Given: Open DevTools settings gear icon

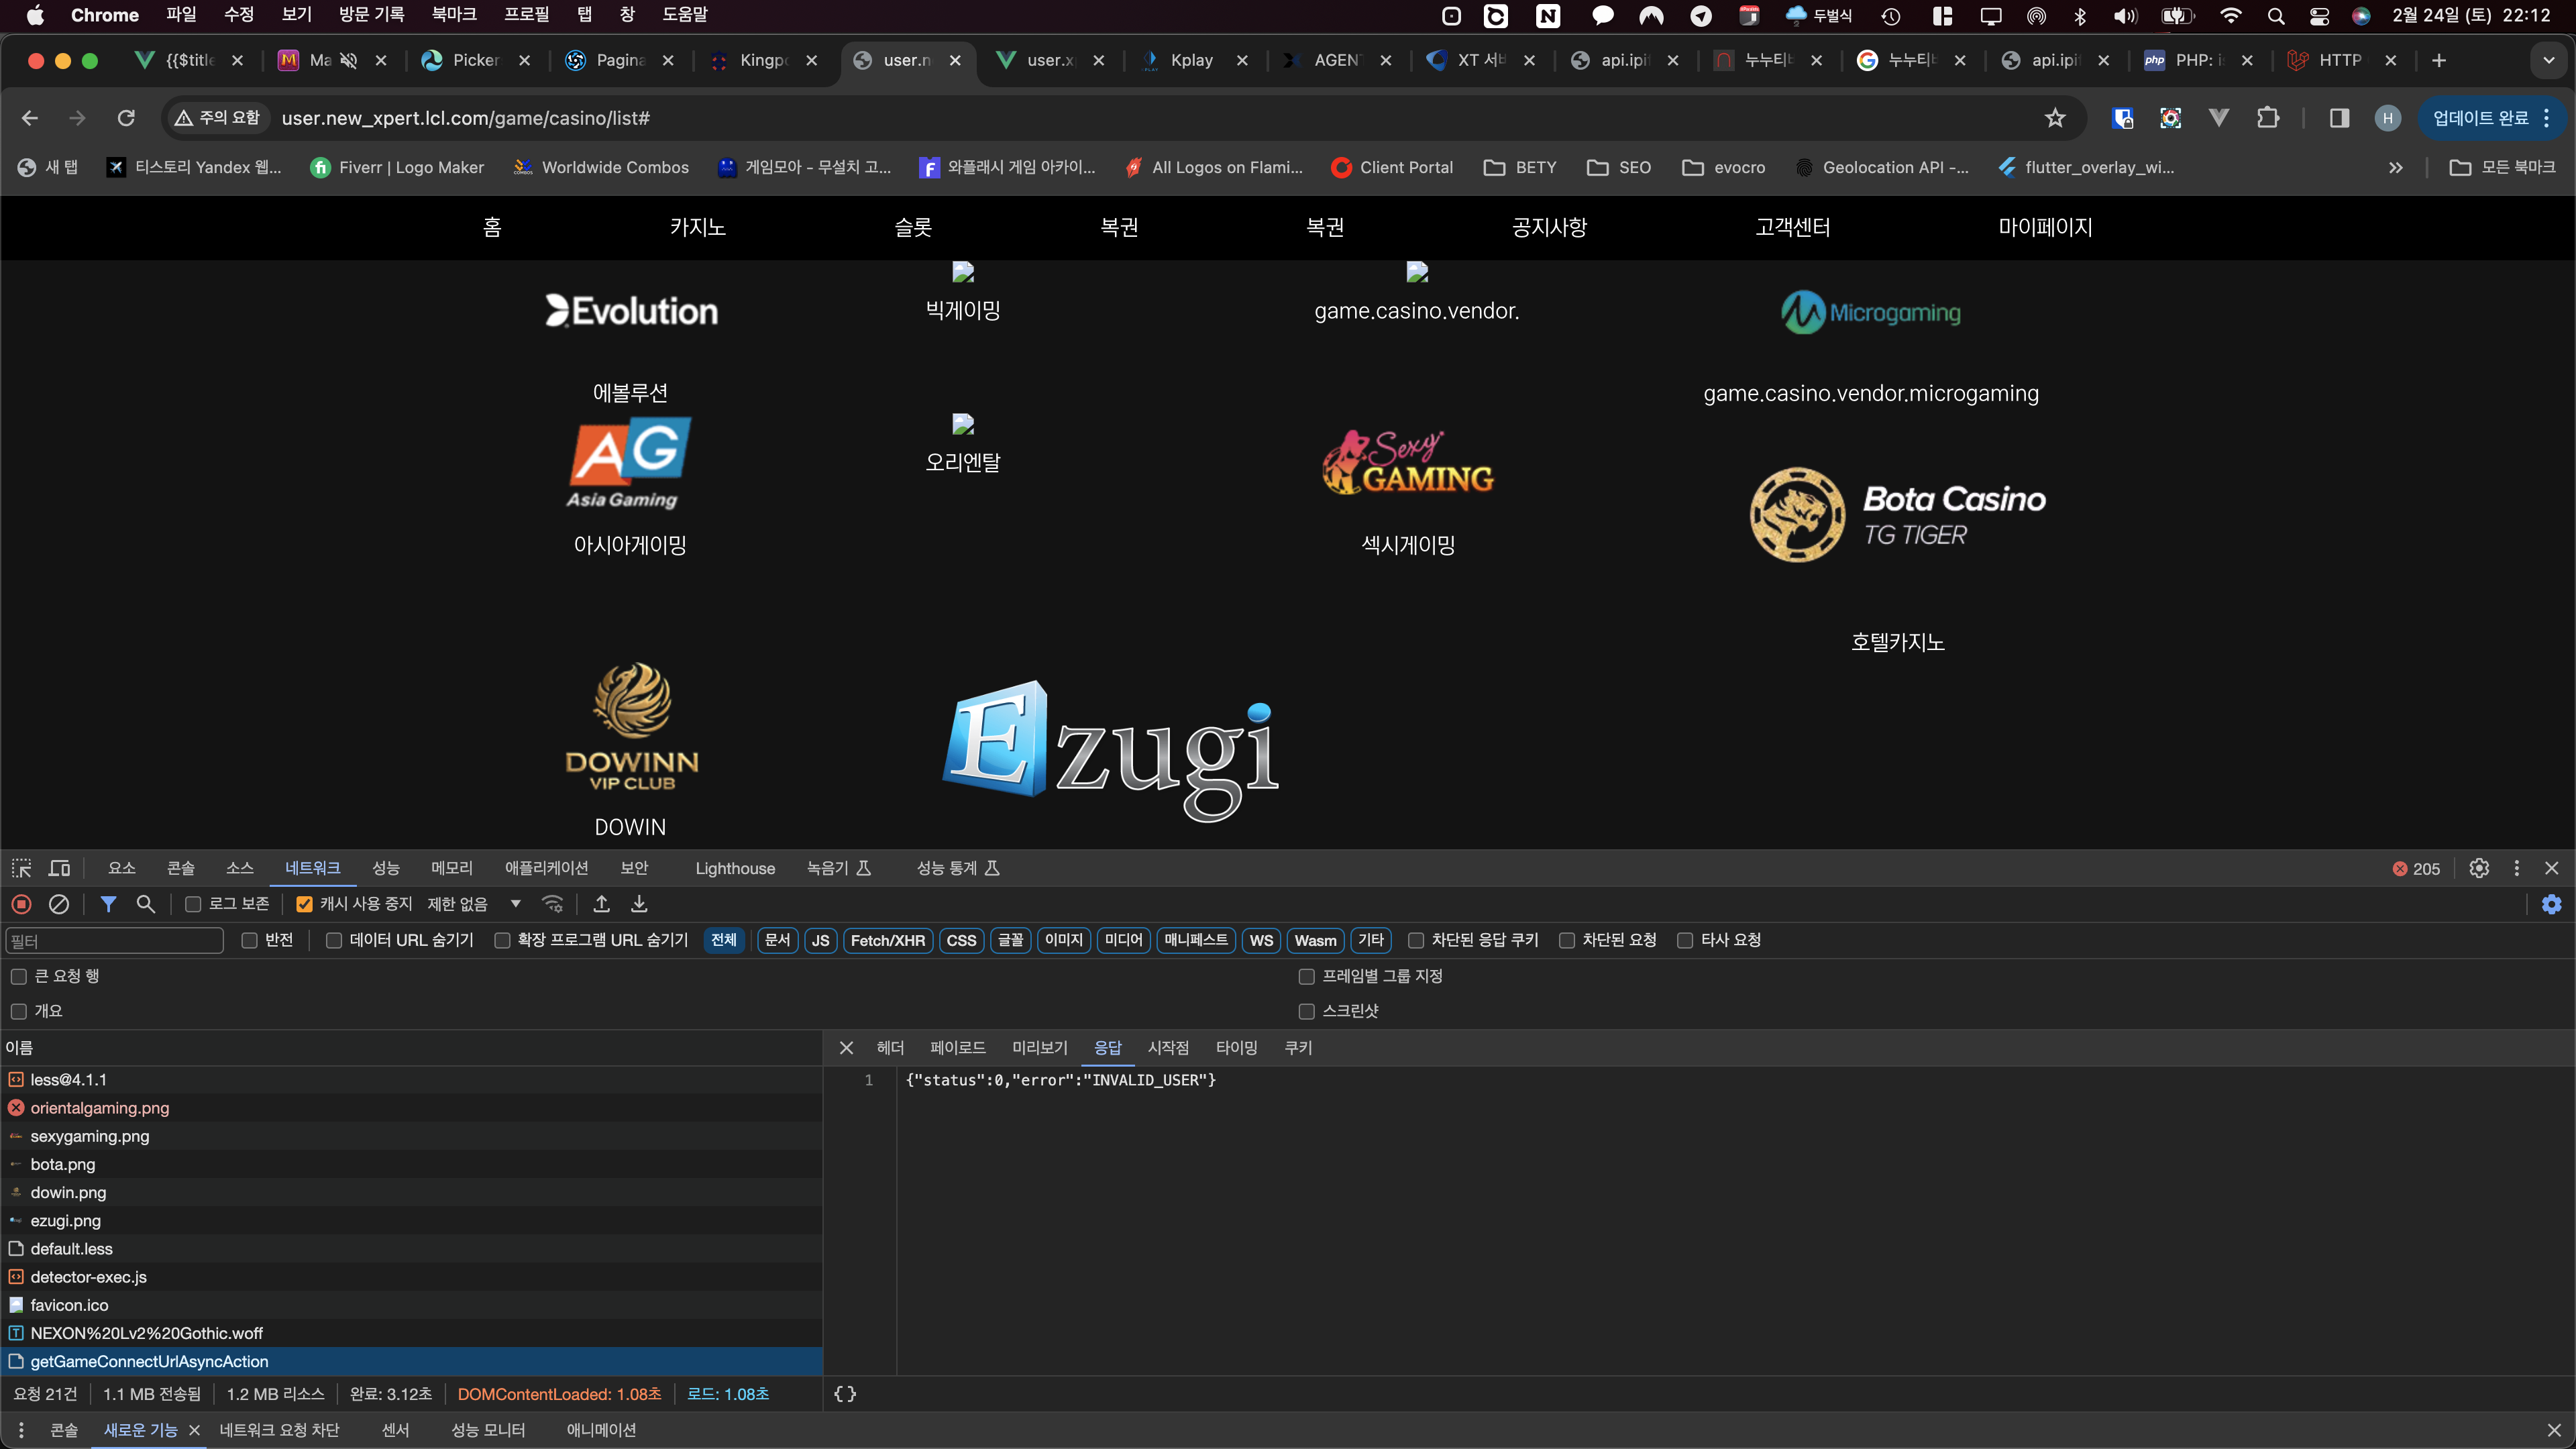Looking at the screenshot, I should tap(2479, 868).
